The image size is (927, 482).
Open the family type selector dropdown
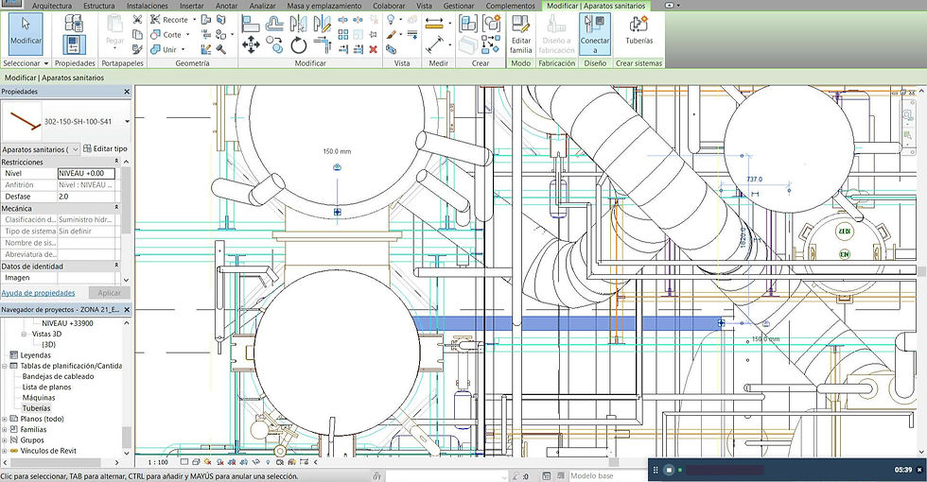[127, 122]
